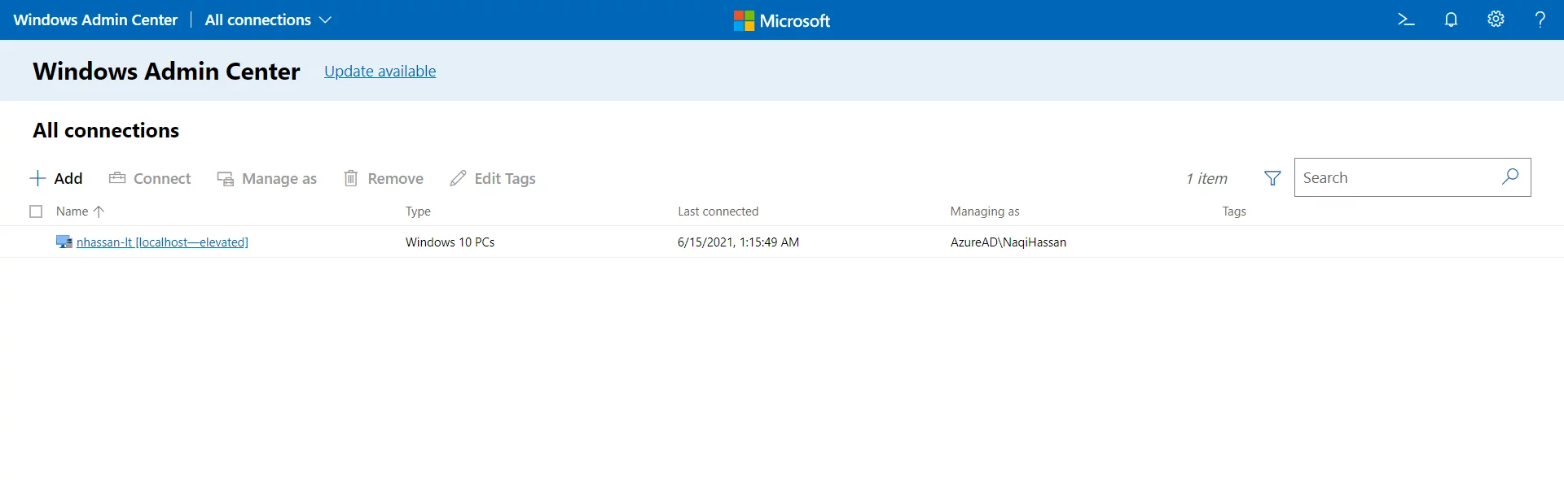Viewport: 1564px width, 484px height.
Task: Click the Windows 10 PCs cell
Action: (x=450, y=242)
